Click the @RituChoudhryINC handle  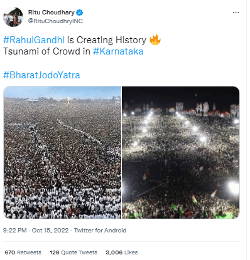coord(55,21)
